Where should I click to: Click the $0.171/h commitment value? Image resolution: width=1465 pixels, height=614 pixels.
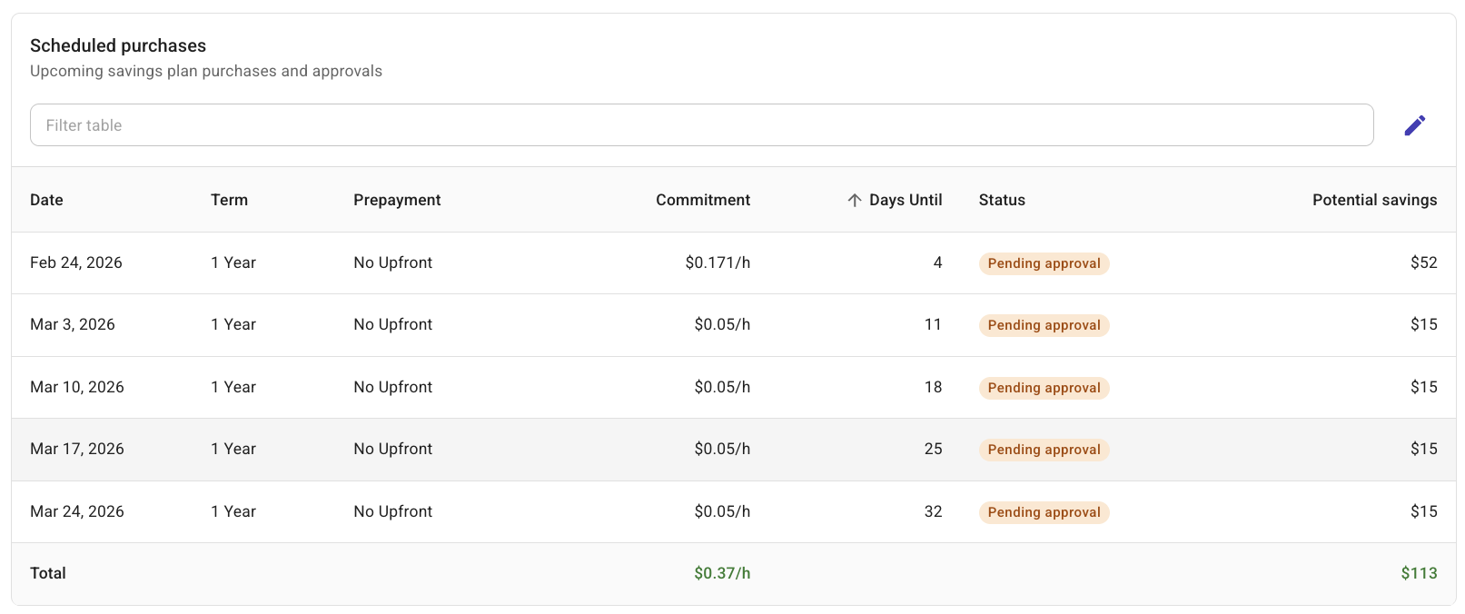[718, 262]
